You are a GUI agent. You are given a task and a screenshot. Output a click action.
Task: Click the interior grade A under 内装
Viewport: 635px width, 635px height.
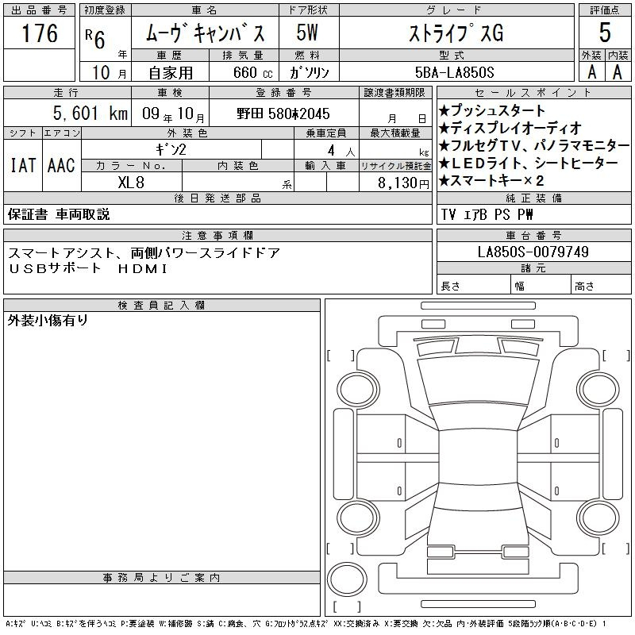618,72
